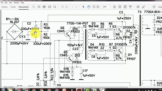Select the Adobe Acrobat taskbar icon
Image resolution: width=162 pixels, height=91 pixels.
tap(79, 90)
